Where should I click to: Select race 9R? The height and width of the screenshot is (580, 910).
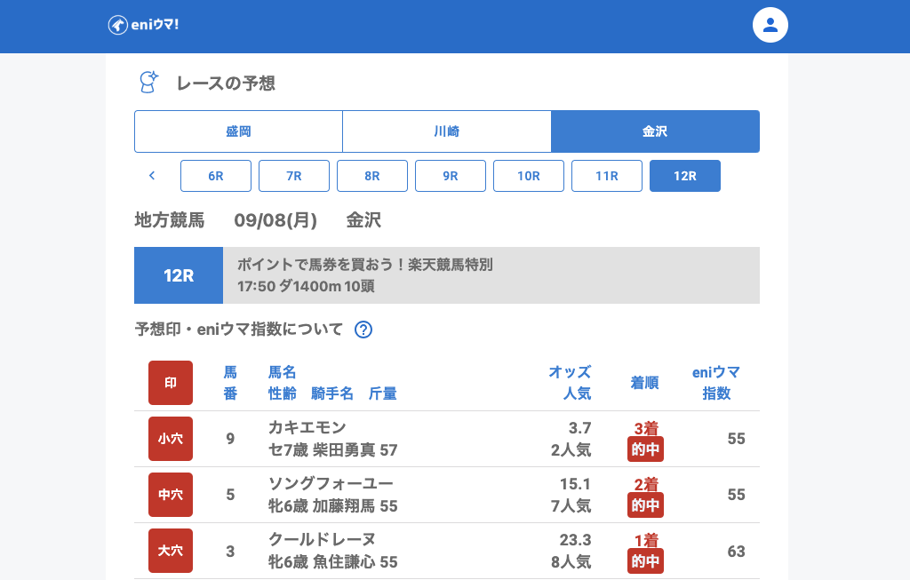click(x=451, y=176)
